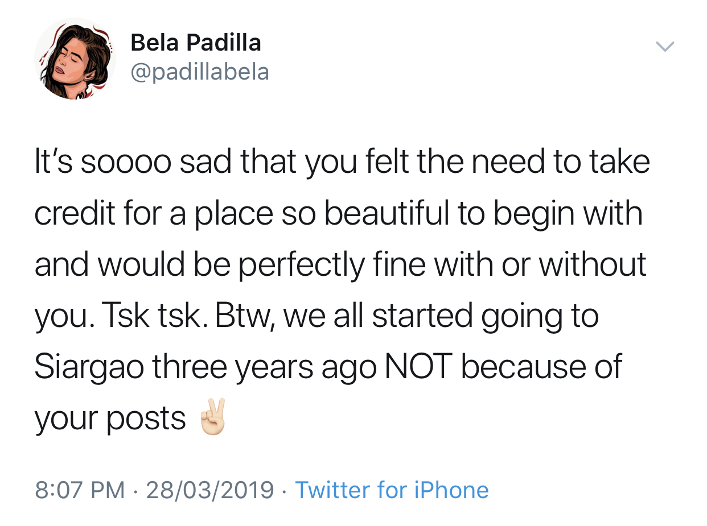Click the capitalized word "NOT"
707x526 pixels.
click(x=418, y=367)
